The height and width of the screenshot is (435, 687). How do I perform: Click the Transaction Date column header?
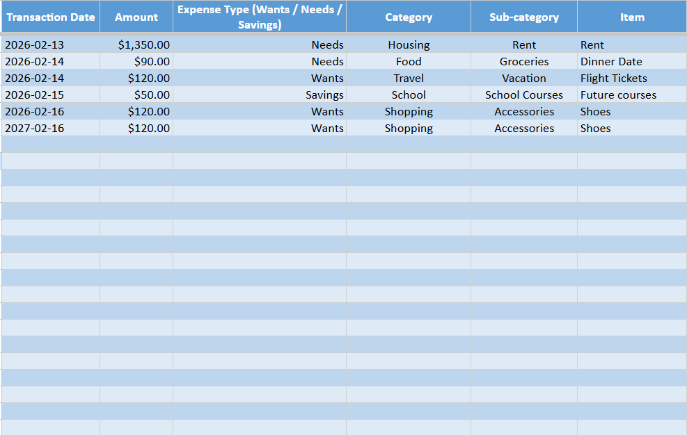[50, 17]
